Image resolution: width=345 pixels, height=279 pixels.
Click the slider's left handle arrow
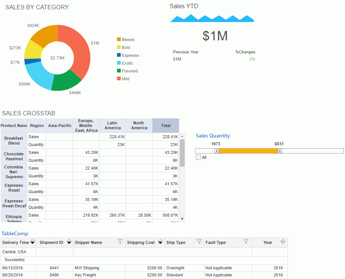coord(217,151)
